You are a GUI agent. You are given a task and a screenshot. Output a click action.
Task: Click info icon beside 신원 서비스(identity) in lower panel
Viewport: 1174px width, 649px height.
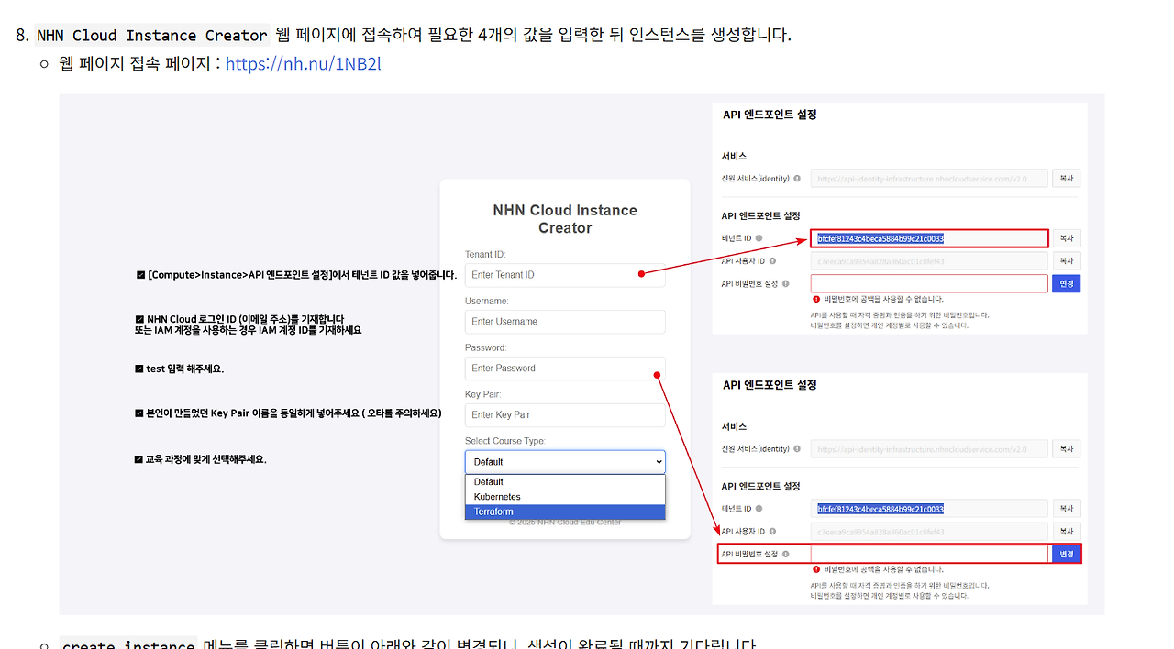click(797, 449)
